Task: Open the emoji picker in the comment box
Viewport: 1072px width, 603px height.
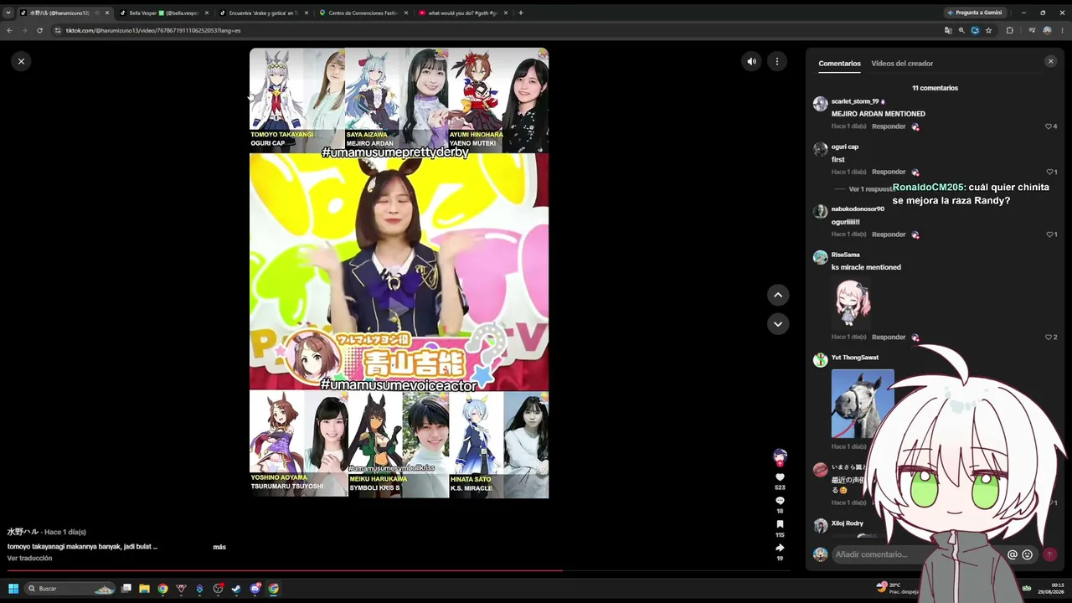Action: point(1027,554)
